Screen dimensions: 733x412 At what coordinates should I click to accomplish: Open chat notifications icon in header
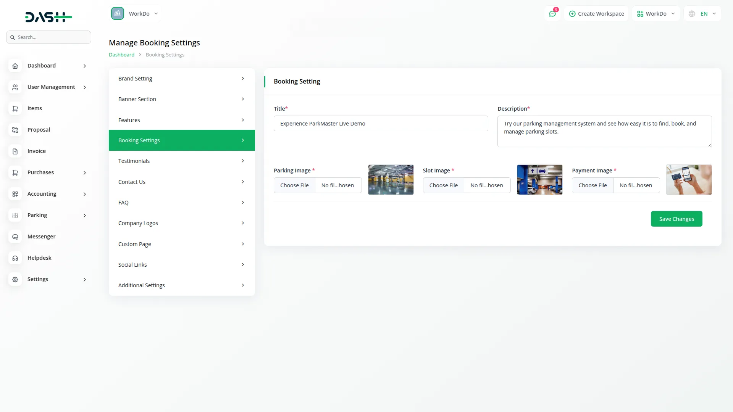point(552,14)
